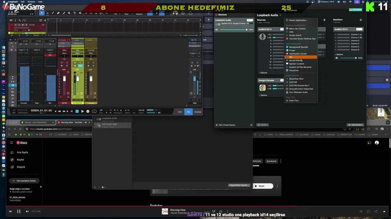This screenshot has width=391, height=219.
Task: Click Return to Zero in Studio One transport
Action: pyautogui.click(x=71, y=111)
